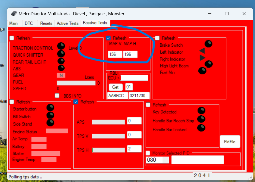Uncheck Refresh for MAP V MAP H
The image size is (255, 182).
pyautogui.click(x=108, y=38)
